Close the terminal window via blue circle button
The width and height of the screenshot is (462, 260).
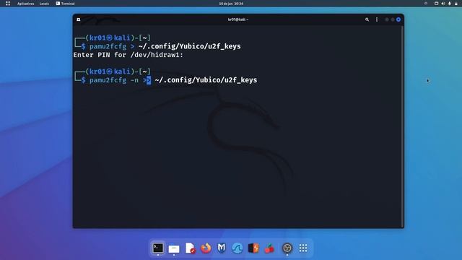click(x=398, y=19)
